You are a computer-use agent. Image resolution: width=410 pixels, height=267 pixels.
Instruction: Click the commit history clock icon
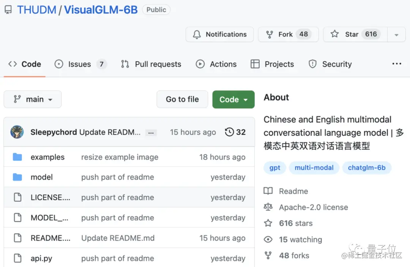click(x=229, y=132)
